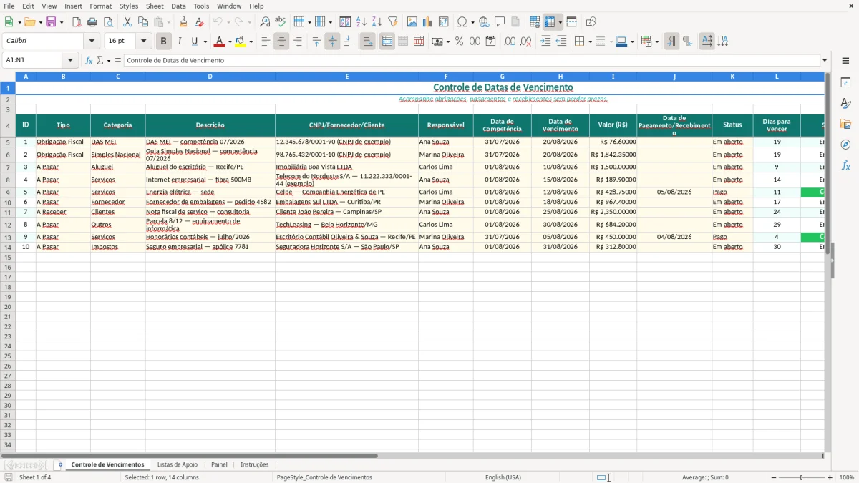Open the Conditional Formatting dropdown arrow
Image resolution: width=859 pixels, height=483 pixels.
pos(656,42)
